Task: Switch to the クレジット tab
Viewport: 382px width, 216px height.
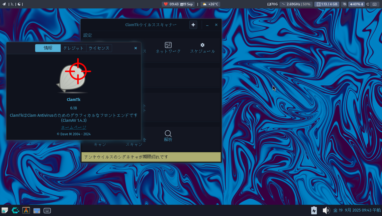Action: (x=73, y=48)
